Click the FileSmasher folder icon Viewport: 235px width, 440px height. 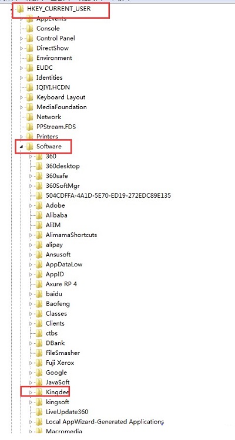tap(39, 353)
